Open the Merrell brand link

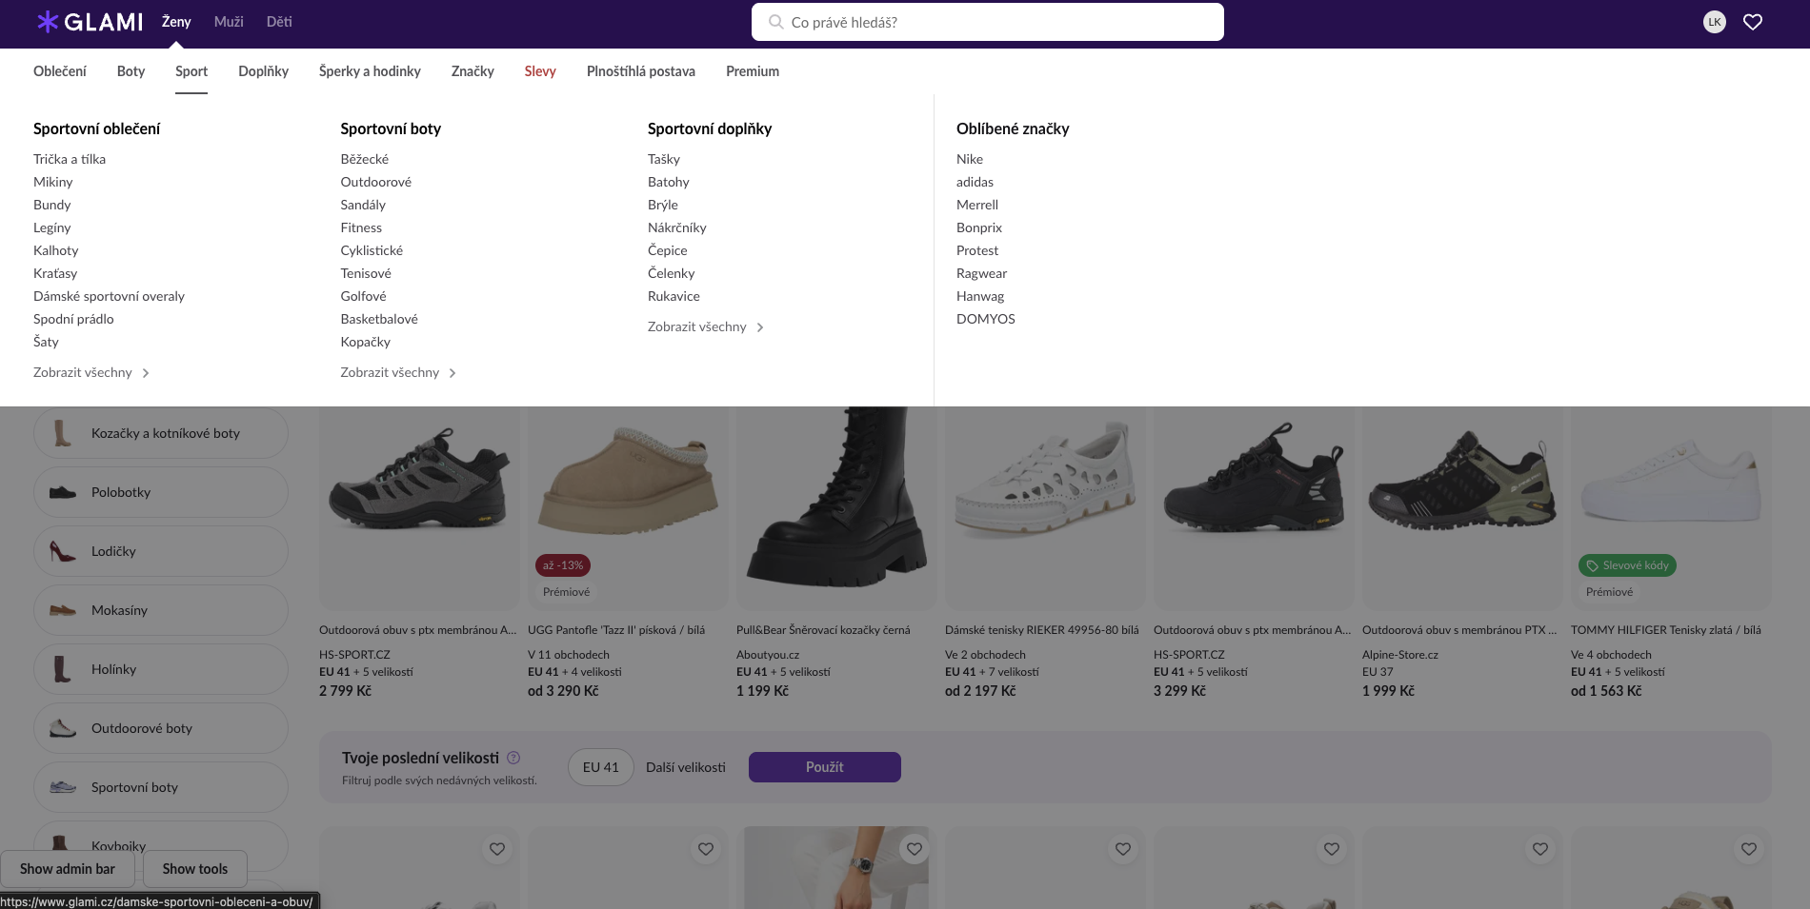(977, 205)
